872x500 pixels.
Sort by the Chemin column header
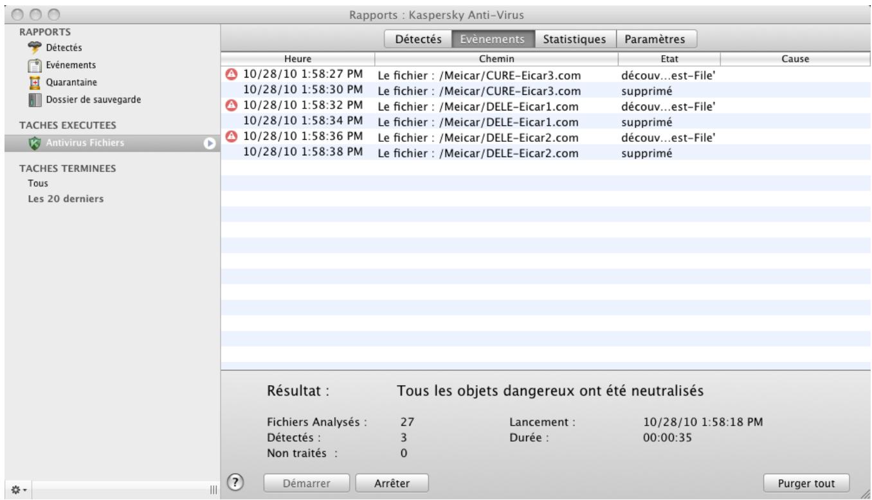click(496, 59)
